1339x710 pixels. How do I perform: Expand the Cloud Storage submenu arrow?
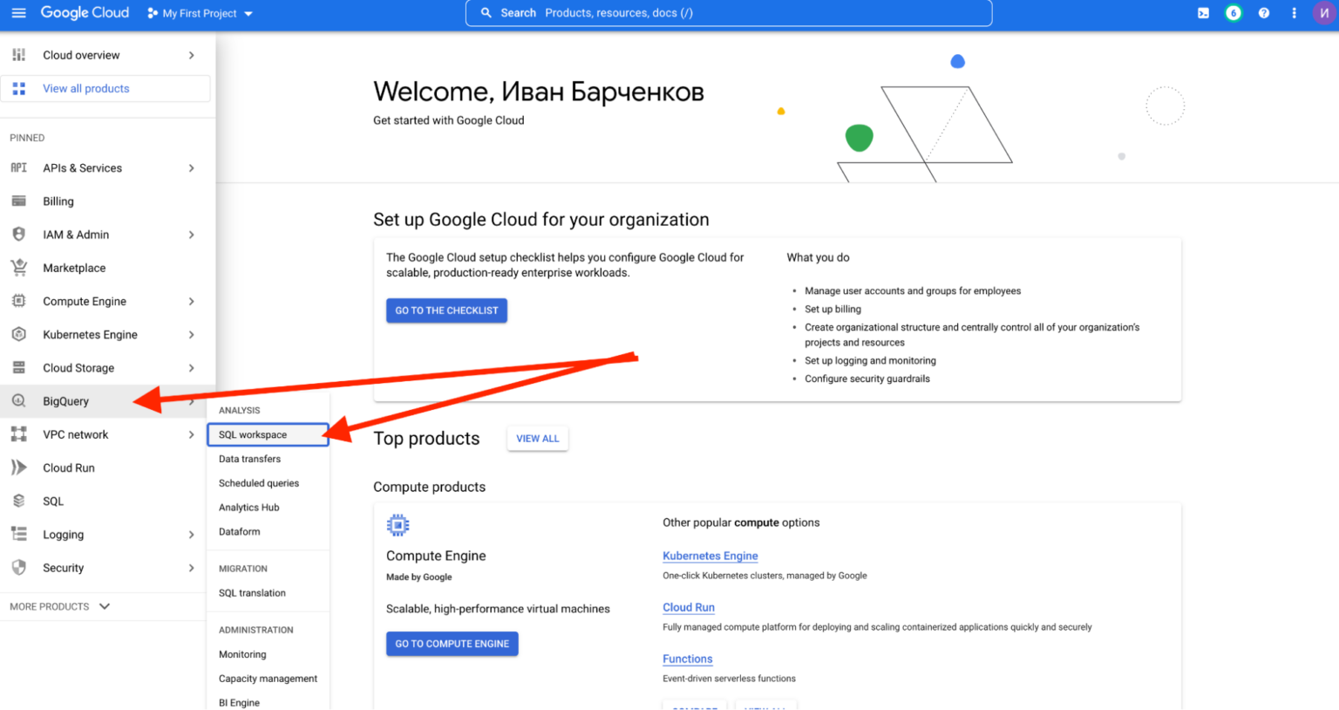point(192,368)
